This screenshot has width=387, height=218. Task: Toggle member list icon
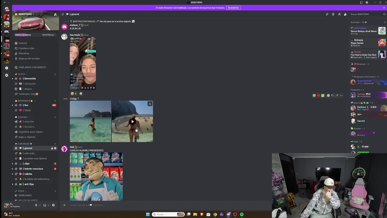[345, 14]
